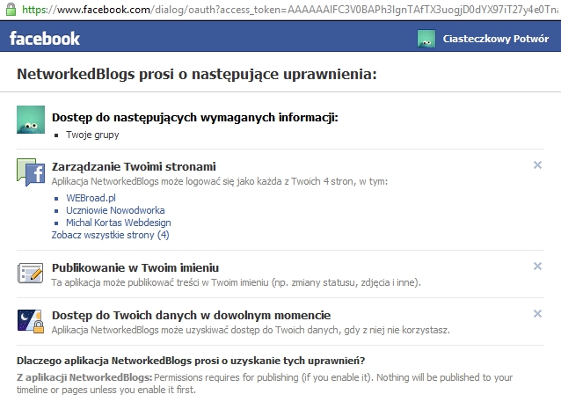Screen dimensions: 561x409
Task: Click the profile picture beside required information
Action: tap(31, 120)
